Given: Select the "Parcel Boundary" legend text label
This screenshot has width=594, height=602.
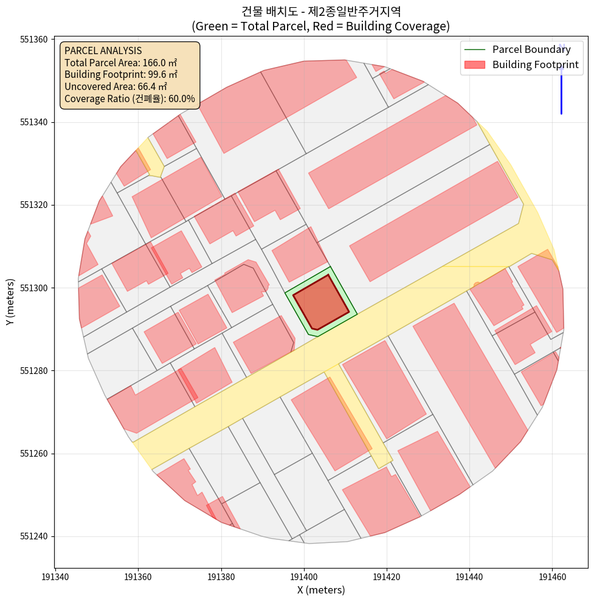Looking at the screenshot, I should (x=531, y=50).
